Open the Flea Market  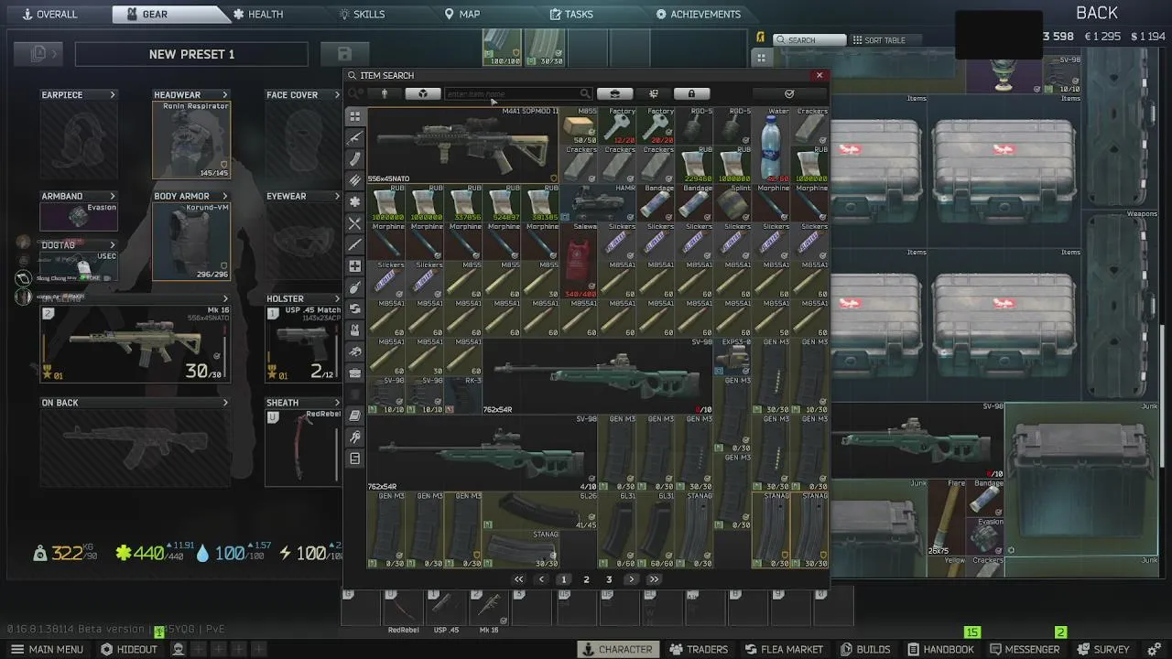783,649
